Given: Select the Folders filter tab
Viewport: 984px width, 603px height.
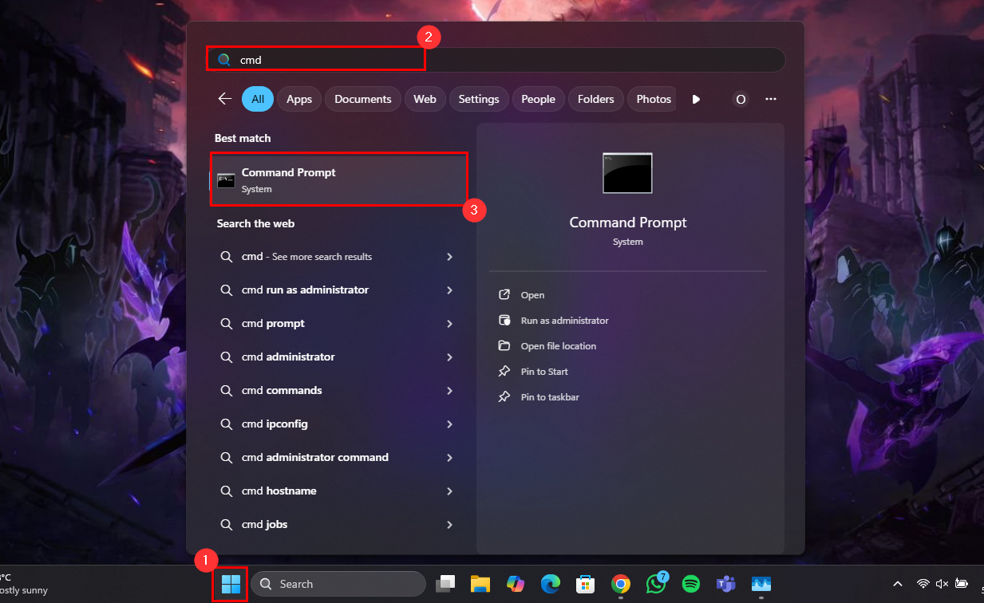Looking at the screenshot, I should tap(596, 99).
